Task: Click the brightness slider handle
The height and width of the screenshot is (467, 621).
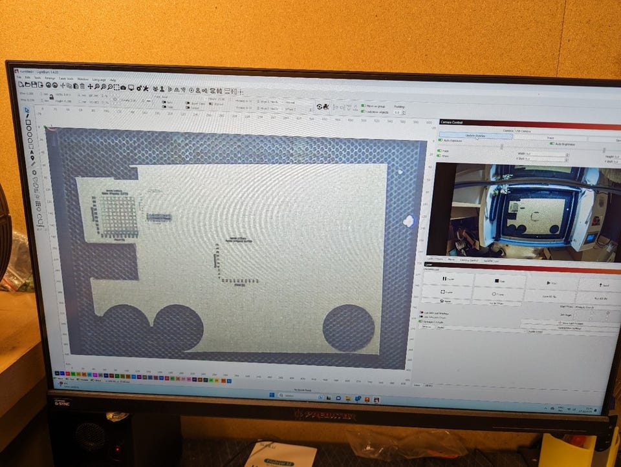Action: (604, 150)
